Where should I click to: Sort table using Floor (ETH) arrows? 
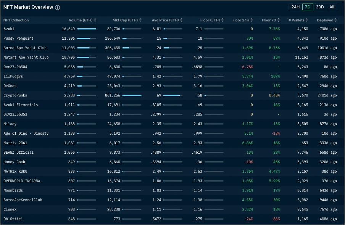[x=222, y=20]
